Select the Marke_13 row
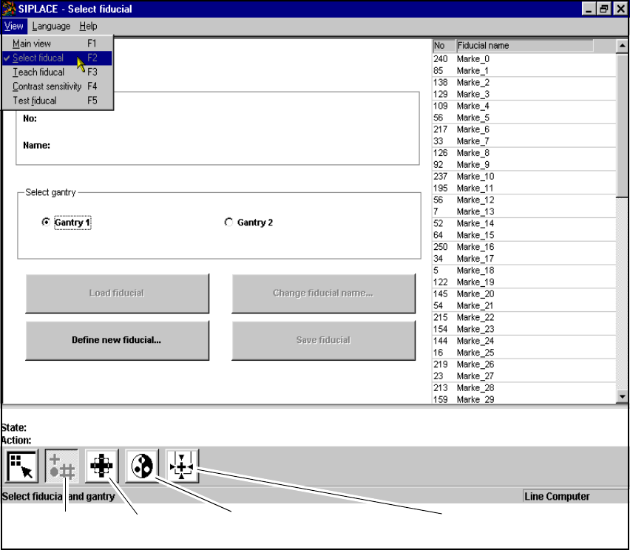630x550 pixels. pos(524,211)
